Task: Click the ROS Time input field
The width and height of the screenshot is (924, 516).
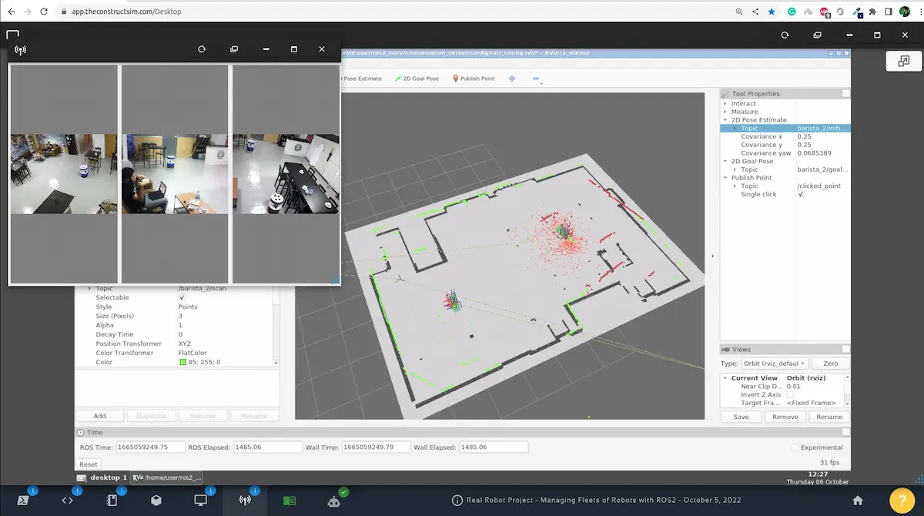Action: (x=151, y=447)
